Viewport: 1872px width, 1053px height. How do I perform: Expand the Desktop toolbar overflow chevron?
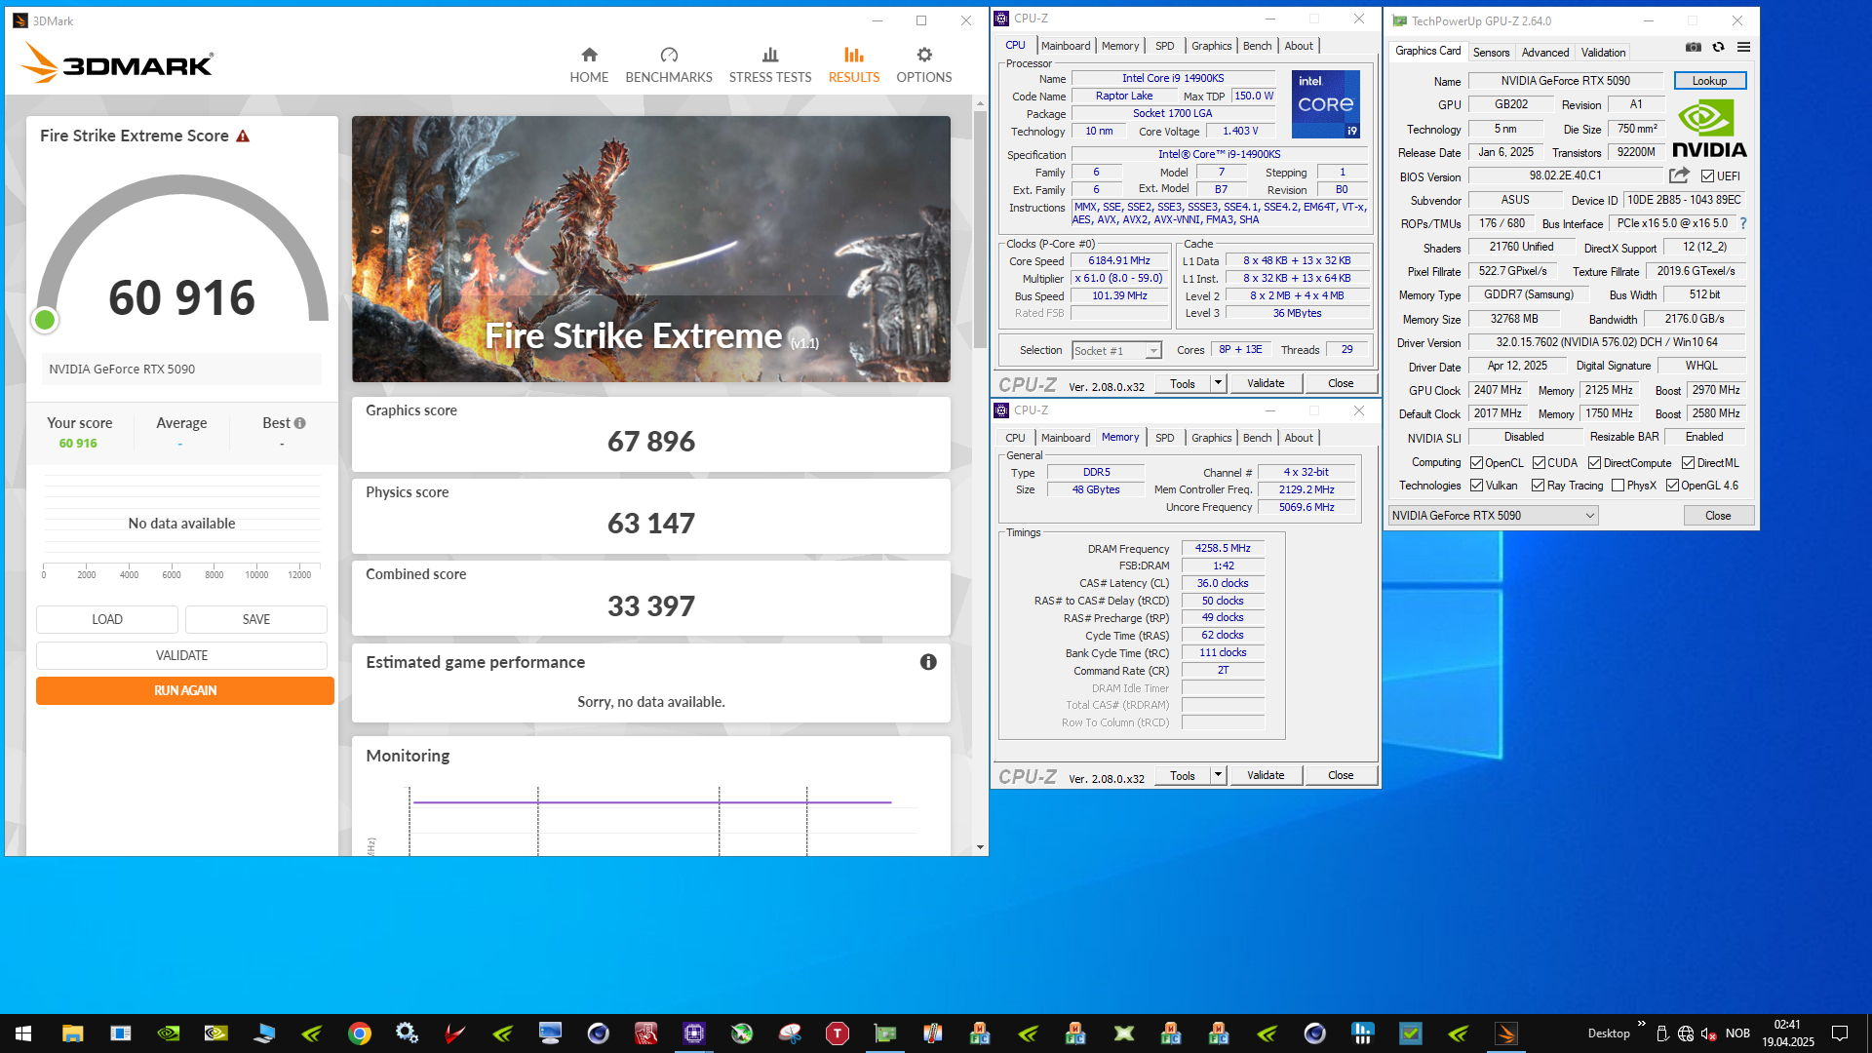[1642, 1024]
